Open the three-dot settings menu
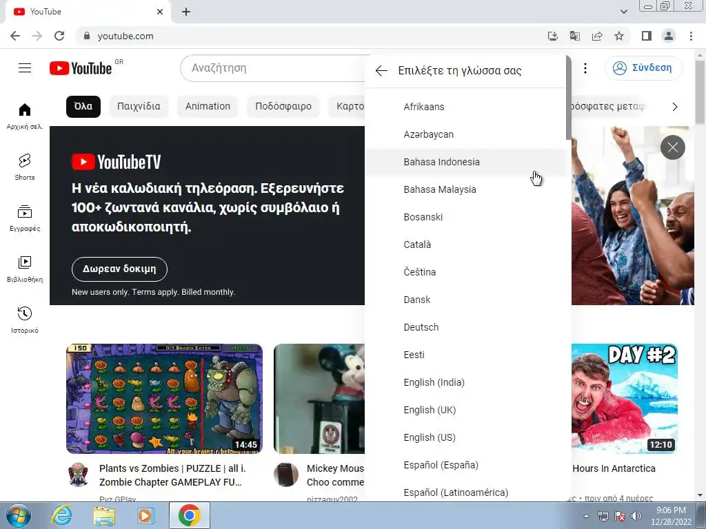Screen dimensions: 706x529 tap(585, 68)
